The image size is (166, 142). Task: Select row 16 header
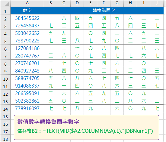5,124
